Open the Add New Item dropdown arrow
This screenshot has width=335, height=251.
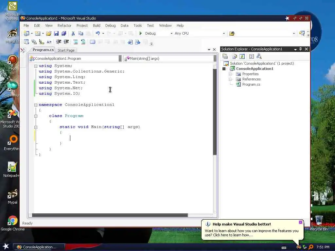(43, 33)
